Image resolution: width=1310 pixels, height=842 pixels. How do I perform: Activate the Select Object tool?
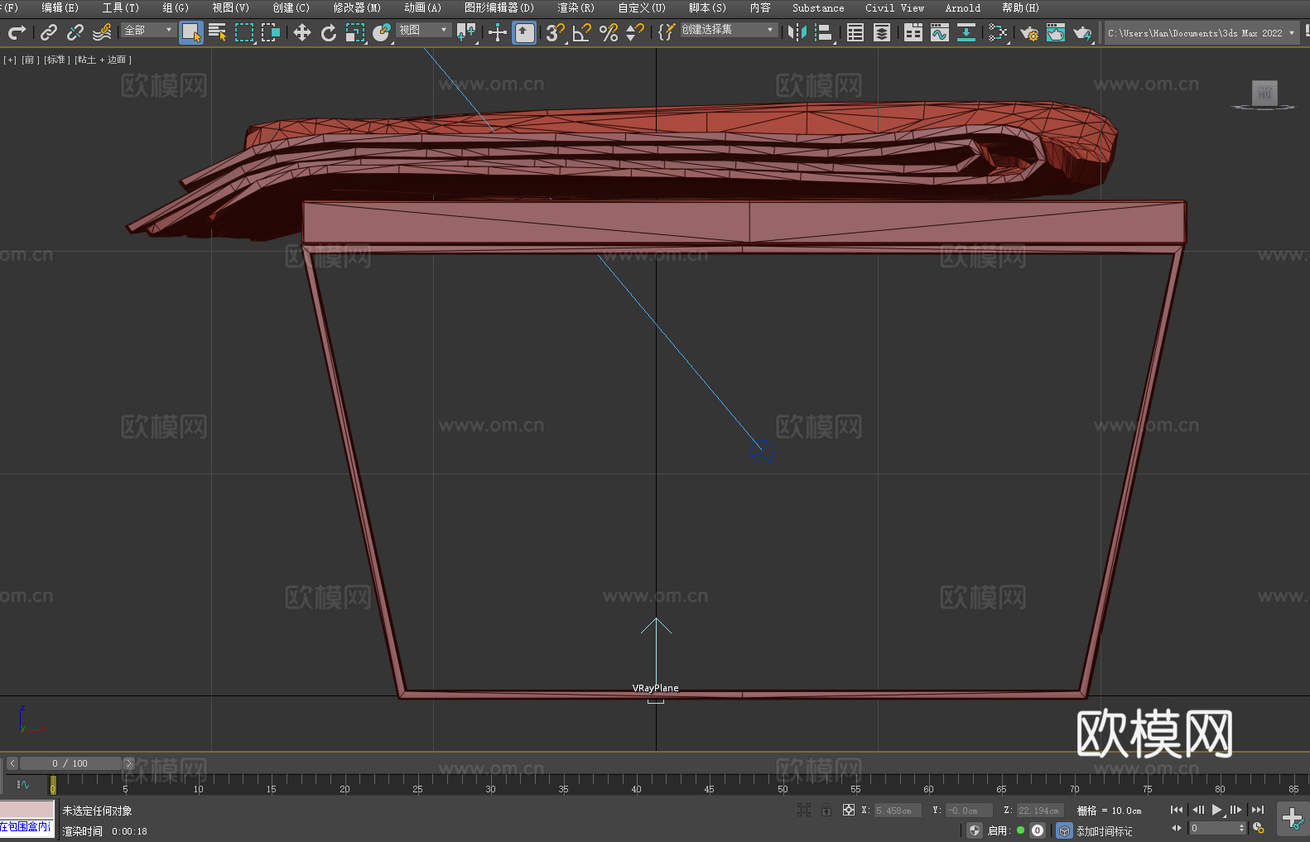(191, 32)
